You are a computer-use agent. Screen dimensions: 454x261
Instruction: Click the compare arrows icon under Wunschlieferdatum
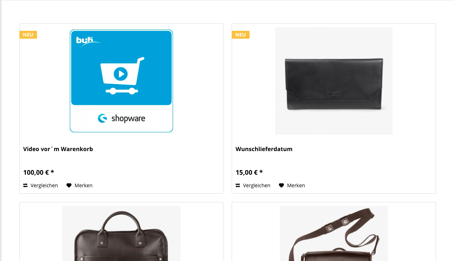pyautogui.click(x=238, y=185)
